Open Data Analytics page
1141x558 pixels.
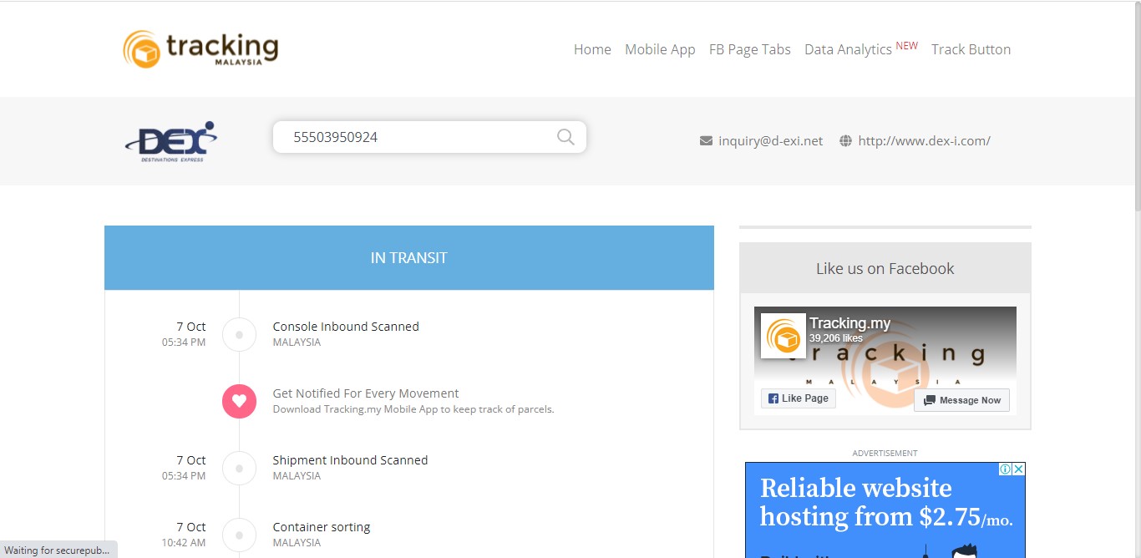coord(848,49)
